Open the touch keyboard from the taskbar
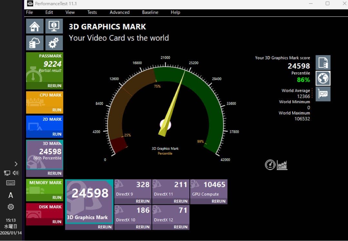 tap(11, 183)
